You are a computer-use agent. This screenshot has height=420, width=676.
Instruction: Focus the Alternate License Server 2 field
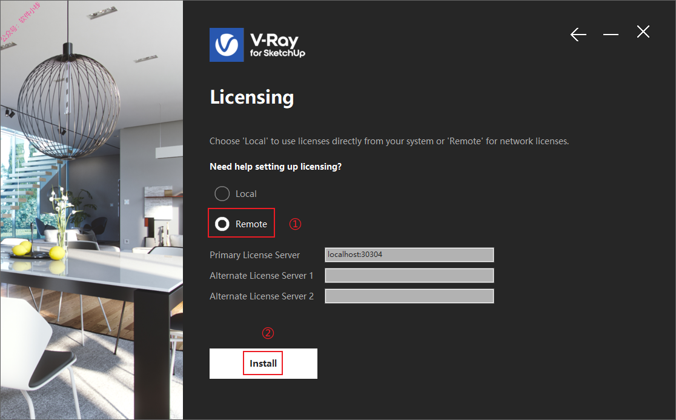click(409, 296)
